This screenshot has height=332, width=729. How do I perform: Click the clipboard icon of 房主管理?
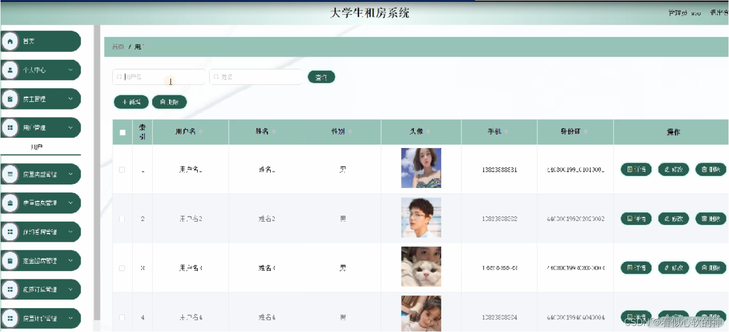click(x=10, y=99)
